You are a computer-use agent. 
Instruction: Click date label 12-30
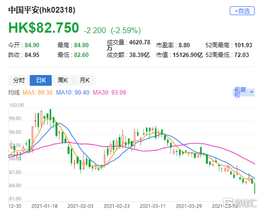(15, 206)
